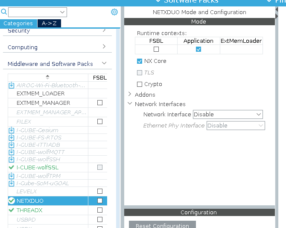Select LEVELX in the middleware list
This screenshot has height=228, width=286.
click(x=26, y=192)
